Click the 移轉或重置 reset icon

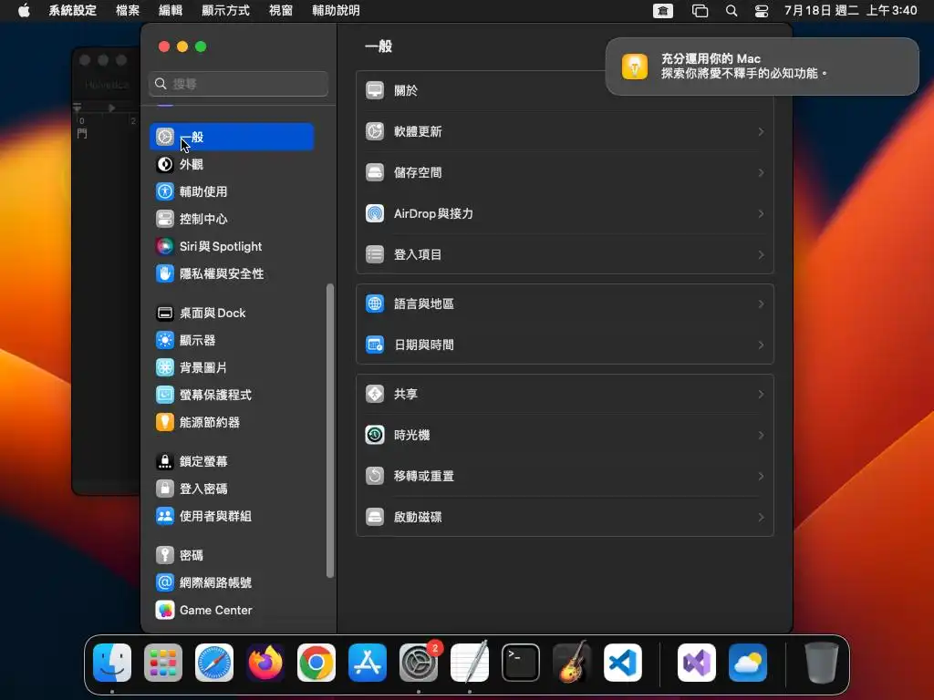(375, 476)
